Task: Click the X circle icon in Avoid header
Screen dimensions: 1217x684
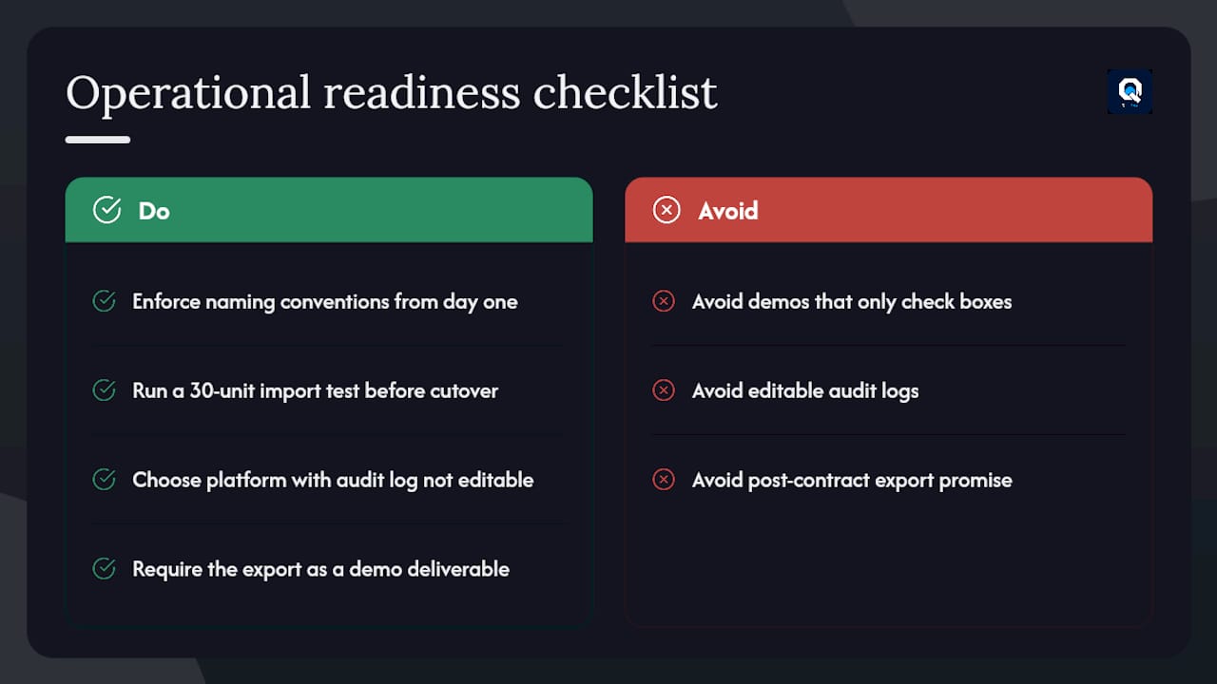Action: [x=666, y=210]
